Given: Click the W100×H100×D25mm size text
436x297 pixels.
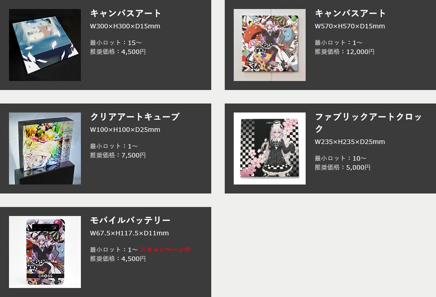Looking at the screenshot, I should click(125, 130).
